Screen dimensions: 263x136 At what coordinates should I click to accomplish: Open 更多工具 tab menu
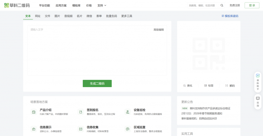point(127,16)
